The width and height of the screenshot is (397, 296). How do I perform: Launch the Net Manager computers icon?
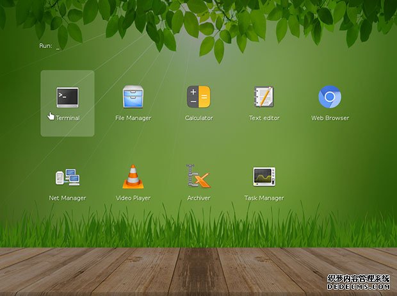[x=68, y=177]
